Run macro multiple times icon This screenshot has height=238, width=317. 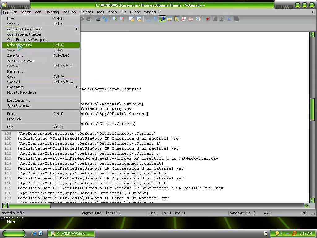[x=229, y=19]
